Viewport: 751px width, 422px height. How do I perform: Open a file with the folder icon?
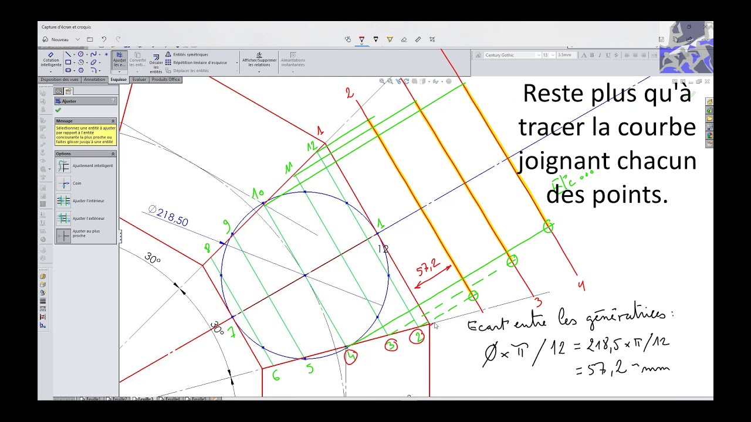(x=90, y=39)
